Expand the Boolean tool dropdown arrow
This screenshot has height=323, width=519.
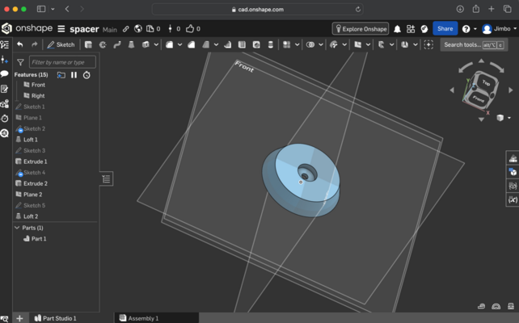point(321,44)
